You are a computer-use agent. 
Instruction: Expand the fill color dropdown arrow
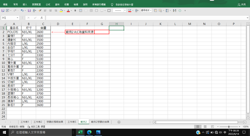[x=64, y=11]
